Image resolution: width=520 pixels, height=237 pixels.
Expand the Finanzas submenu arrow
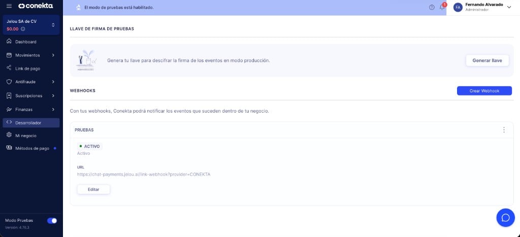click(53, 109)
